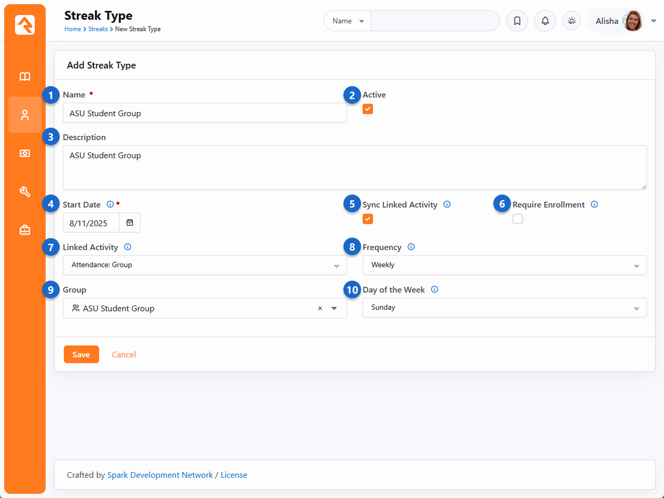This screenshot has width=664, height=498.
Task: Enable the Require Enrollment checkbox
Action: click(x=518, y=219)
